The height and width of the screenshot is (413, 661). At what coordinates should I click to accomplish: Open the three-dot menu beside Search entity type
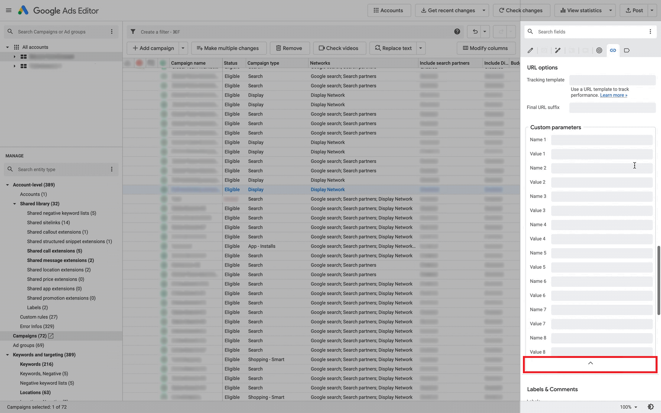point(112,169)
